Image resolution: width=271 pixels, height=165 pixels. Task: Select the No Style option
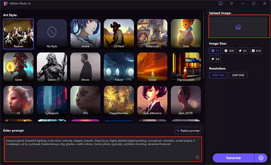[52, 34]
